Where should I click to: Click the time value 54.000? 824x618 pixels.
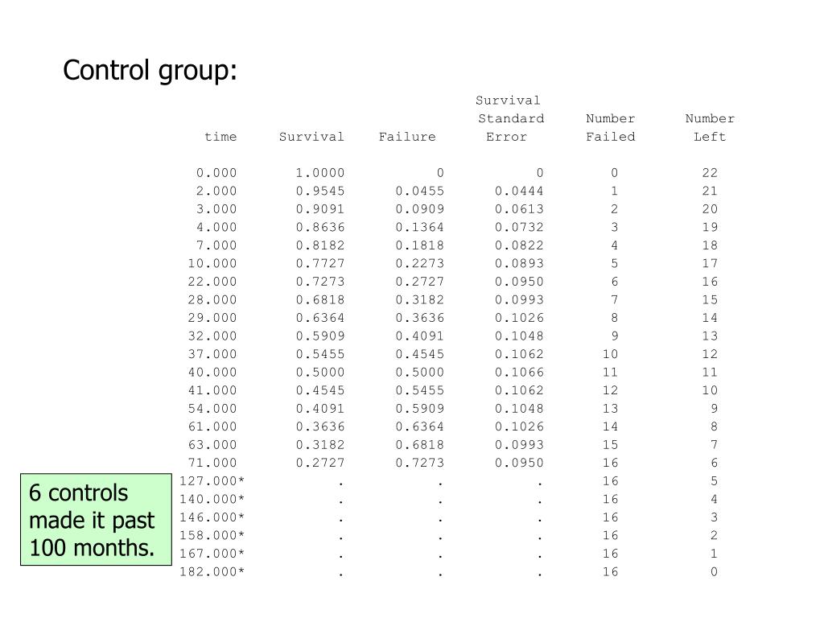pos(212,409)
